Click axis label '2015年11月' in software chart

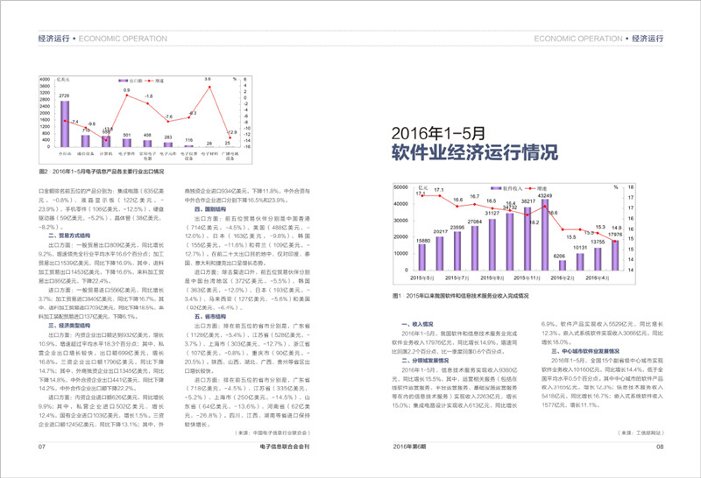pos(528,278)
